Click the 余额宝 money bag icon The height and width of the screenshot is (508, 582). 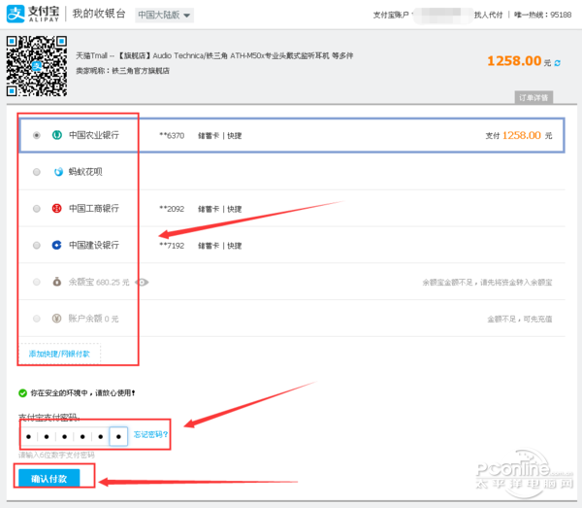tap(57, 282)
